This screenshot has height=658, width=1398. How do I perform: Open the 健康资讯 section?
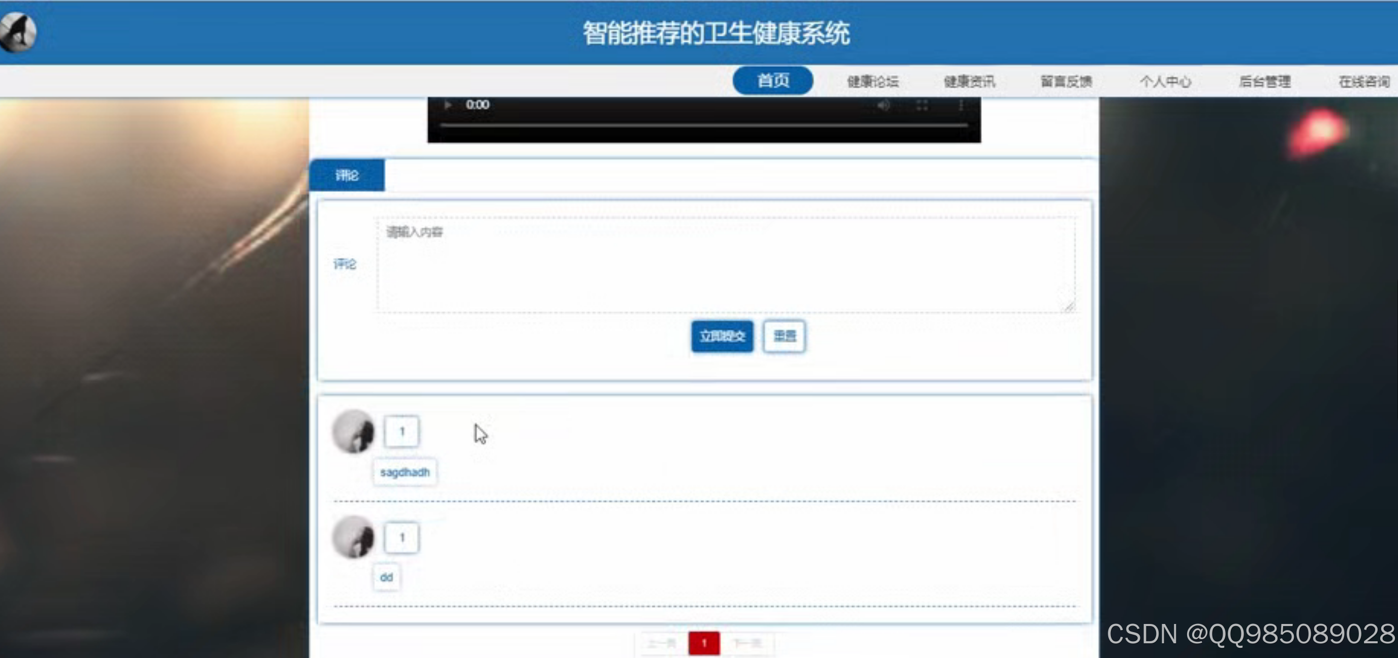tap(969, 81)
